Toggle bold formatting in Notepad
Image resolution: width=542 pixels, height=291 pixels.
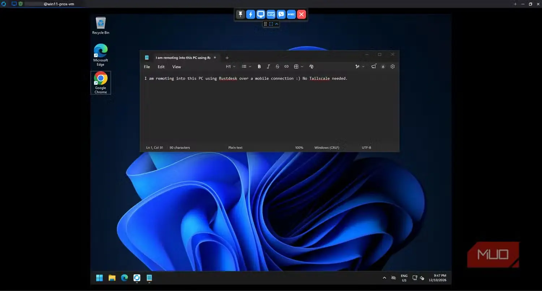click(259, 67)
